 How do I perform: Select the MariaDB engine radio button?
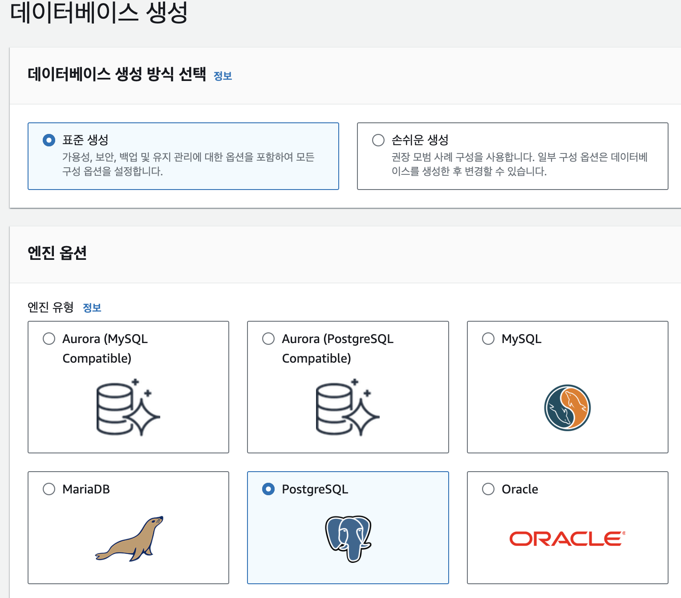[49, 489]
